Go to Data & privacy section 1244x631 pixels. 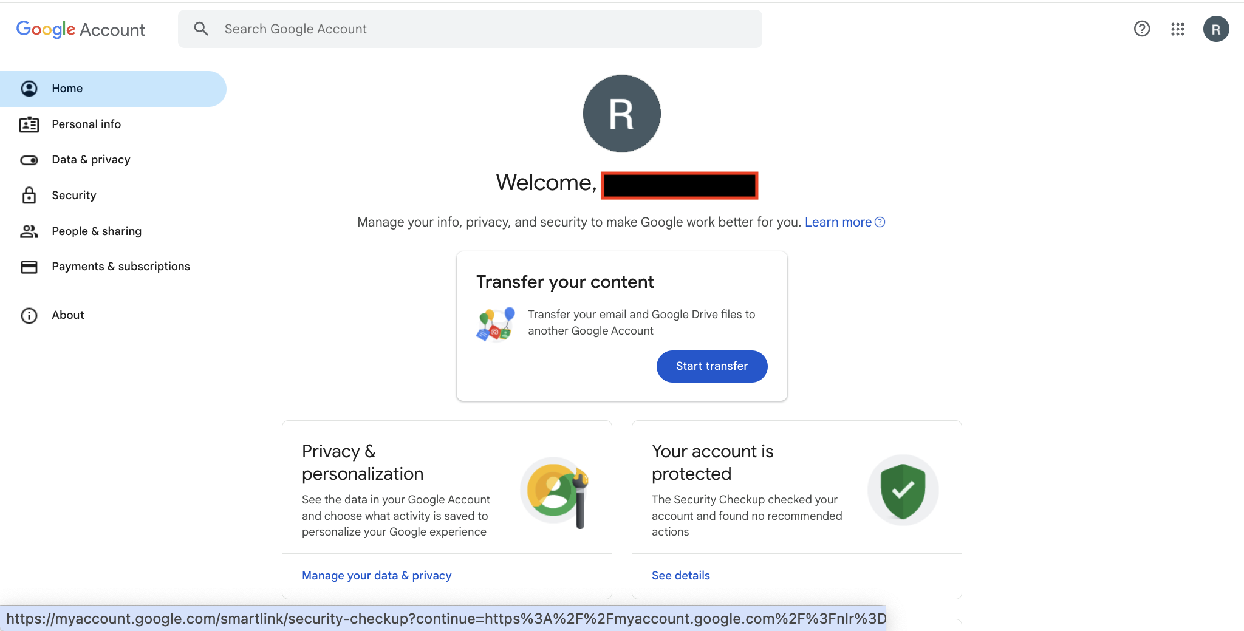point(113,160)
